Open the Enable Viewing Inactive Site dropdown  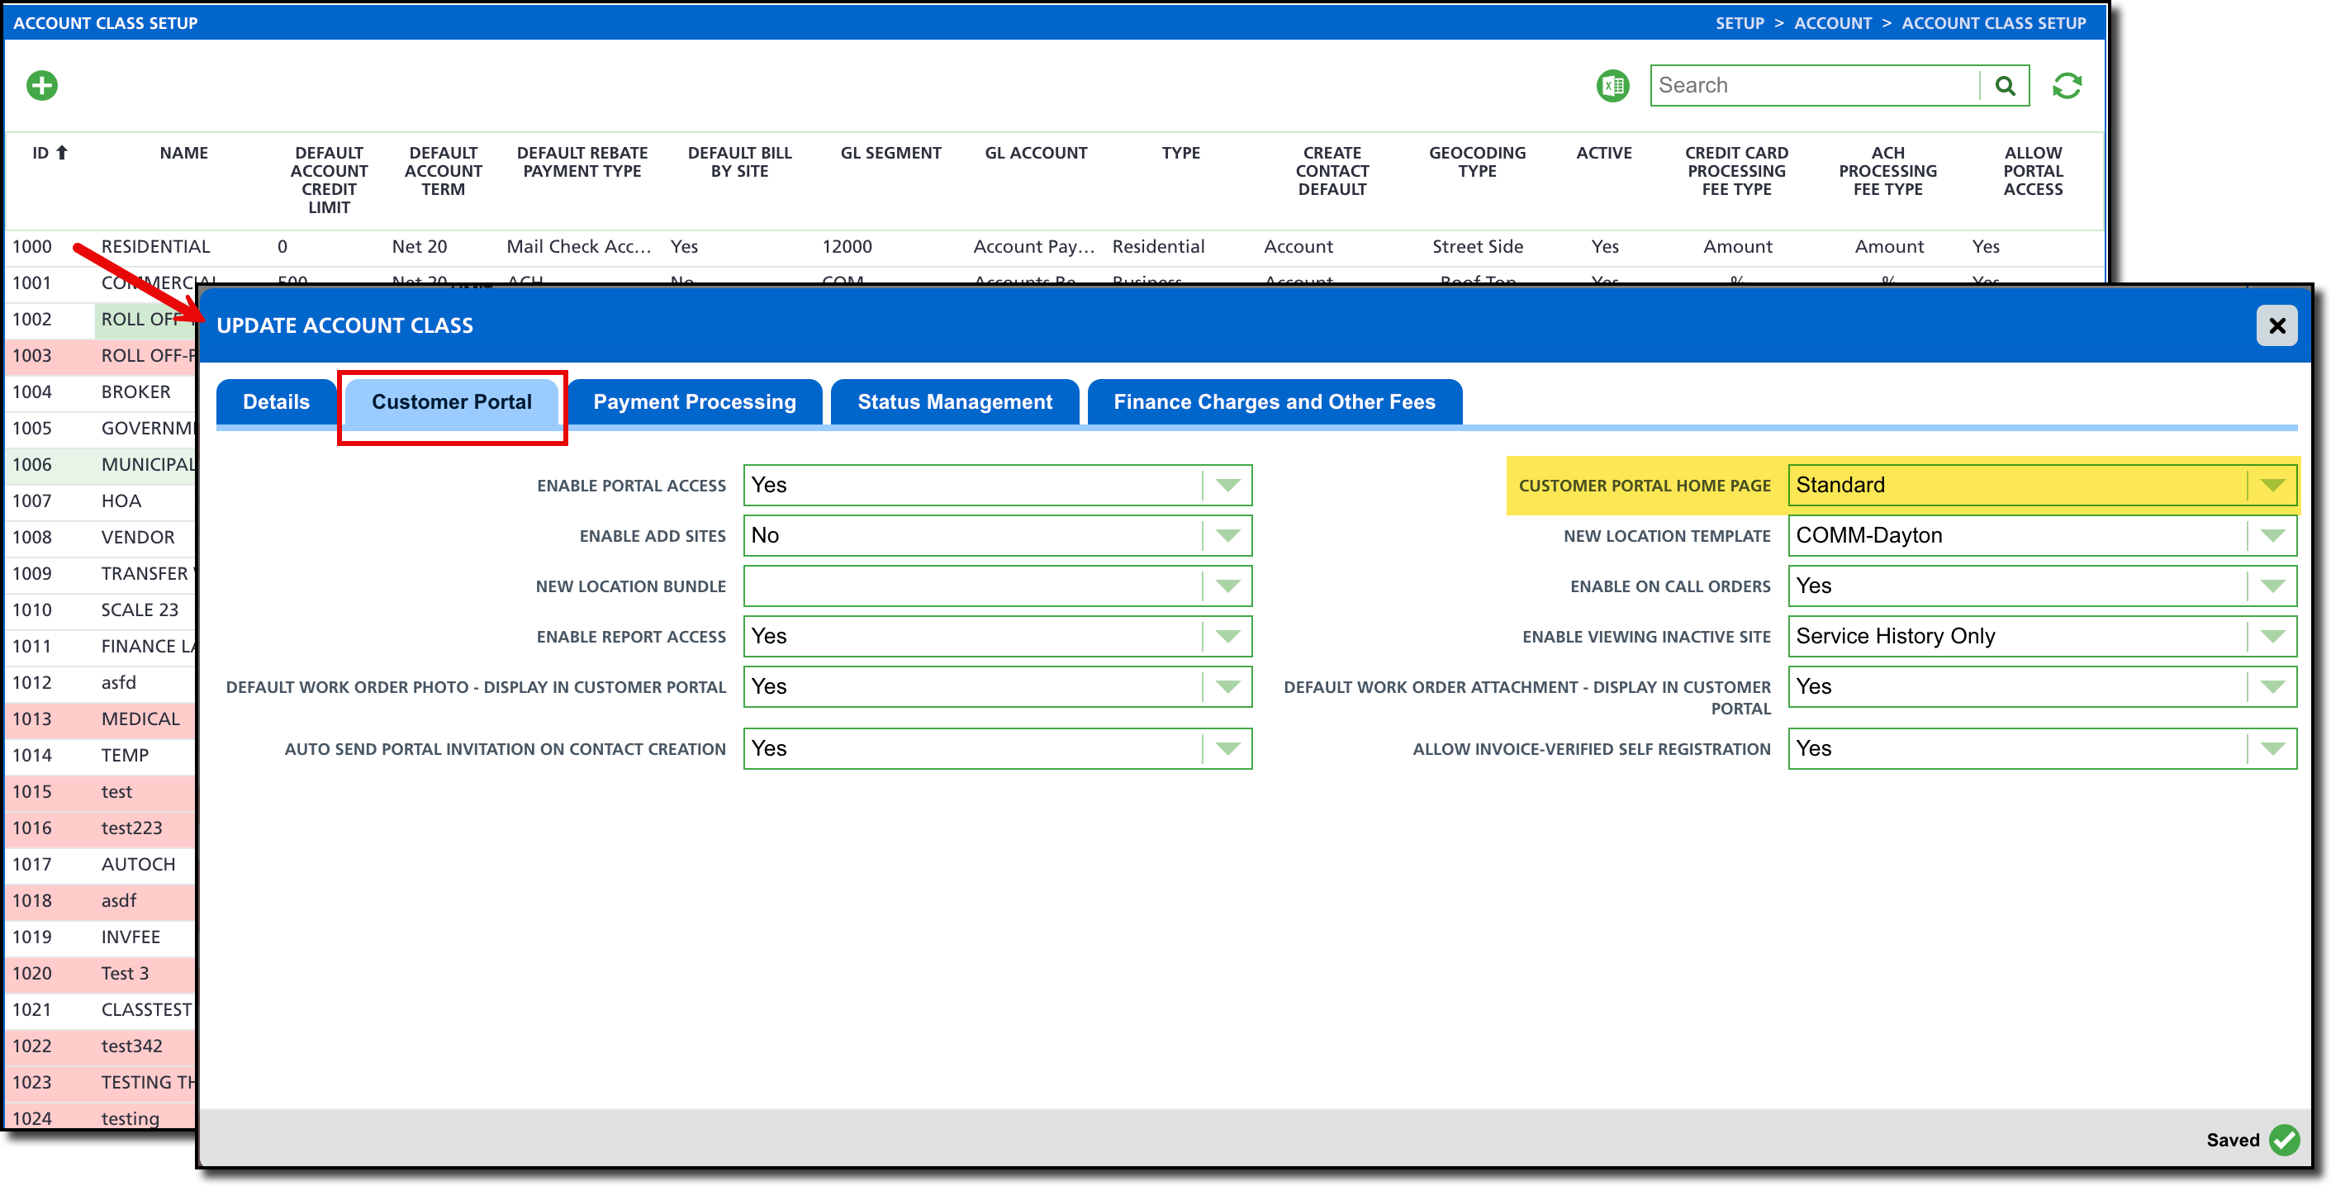click(x=2272, y=637)
